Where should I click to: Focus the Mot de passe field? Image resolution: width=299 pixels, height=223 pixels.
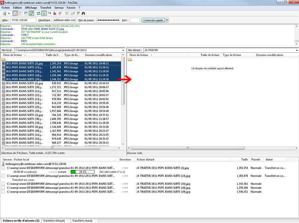pyautogui.click(x=108, y=20)
